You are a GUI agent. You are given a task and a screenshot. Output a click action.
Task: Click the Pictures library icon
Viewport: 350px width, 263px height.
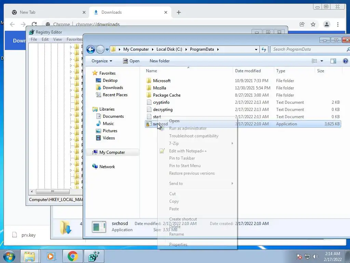(98, 131)
